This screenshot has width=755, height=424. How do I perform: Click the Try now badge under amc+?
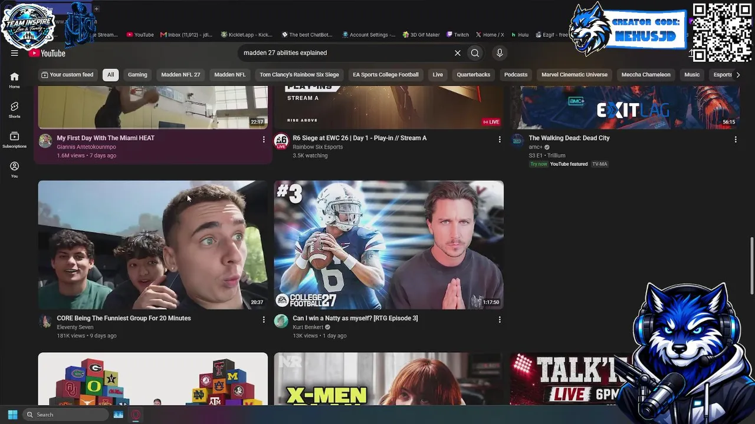539,164
